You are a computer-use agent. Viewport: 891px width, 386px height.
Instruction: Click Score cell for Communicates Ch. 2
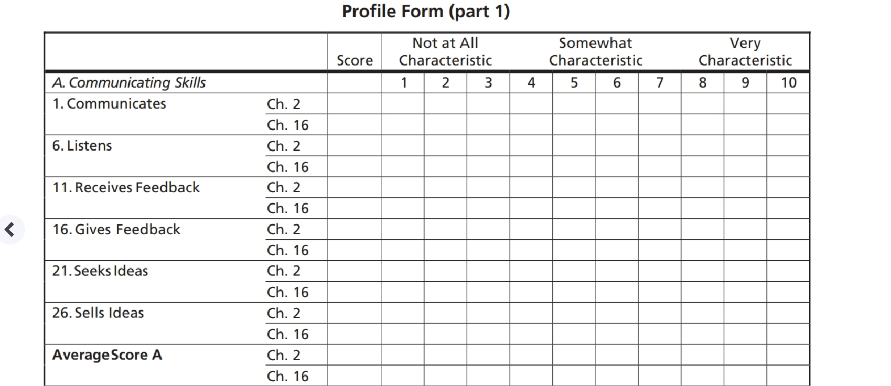pos(355,104)
